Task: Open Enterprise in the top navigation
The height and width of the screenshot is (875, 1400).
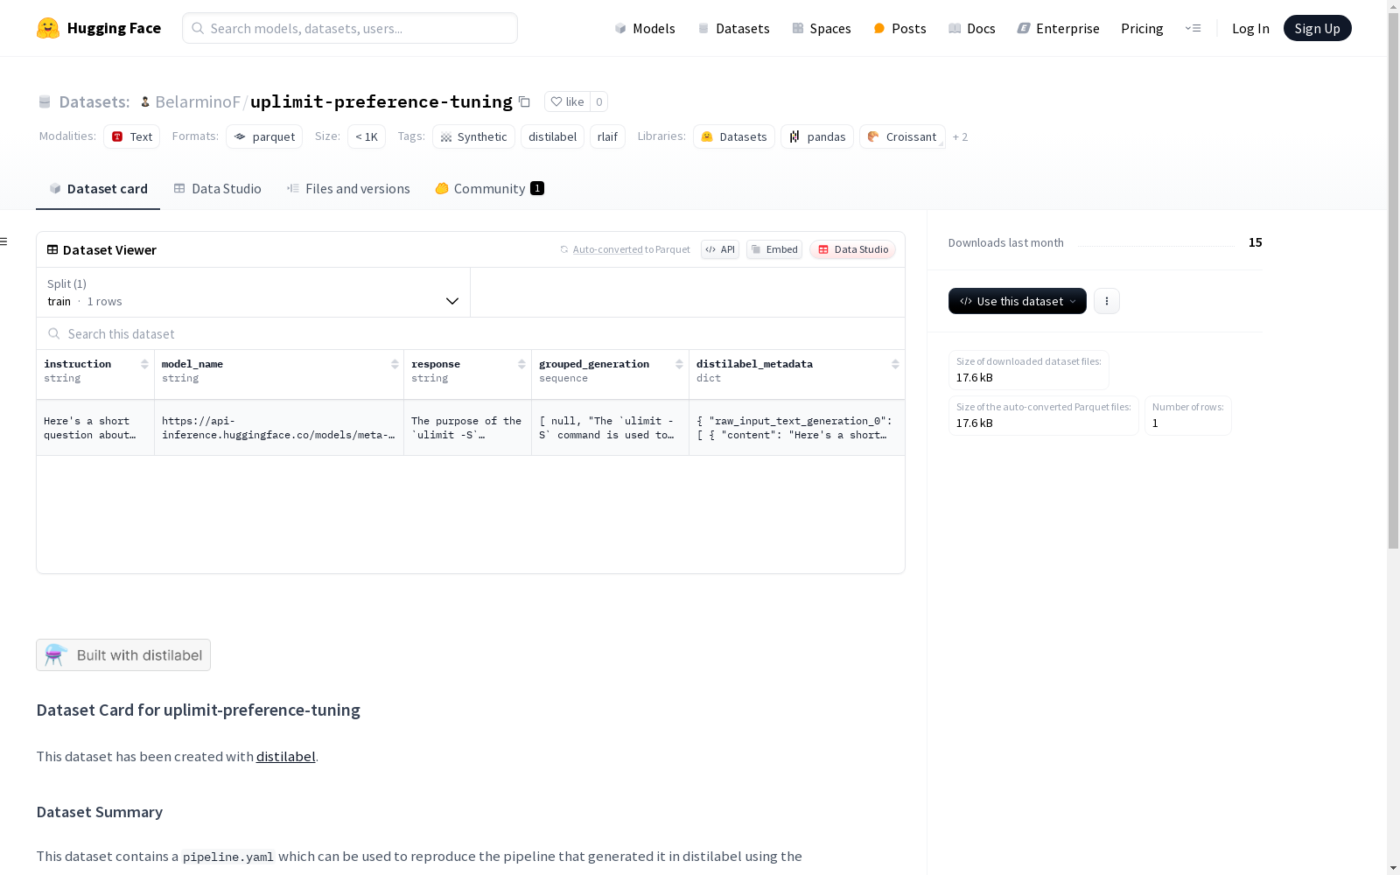Action: 1058,28
